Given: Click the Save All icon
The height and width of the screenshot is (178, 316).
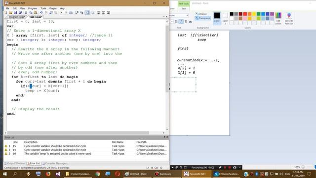Looking at the screenshot, I should coord(20,13).
